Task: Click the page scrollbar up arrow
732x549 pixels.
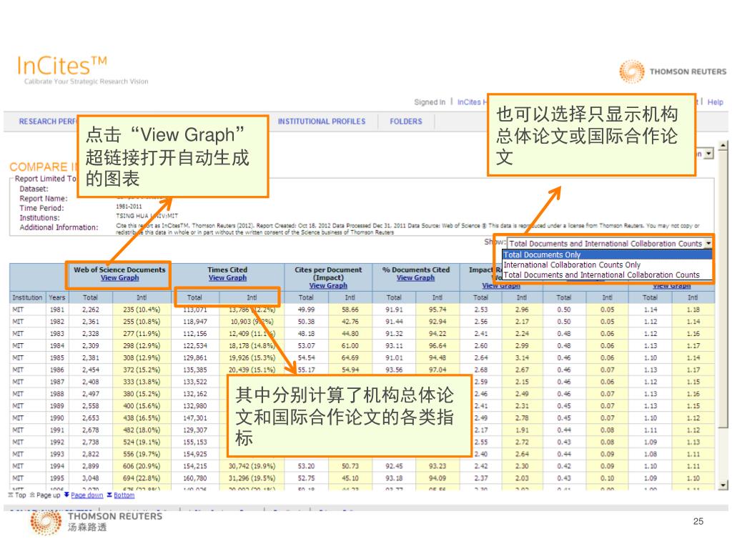Action: (x=723, y=146)
